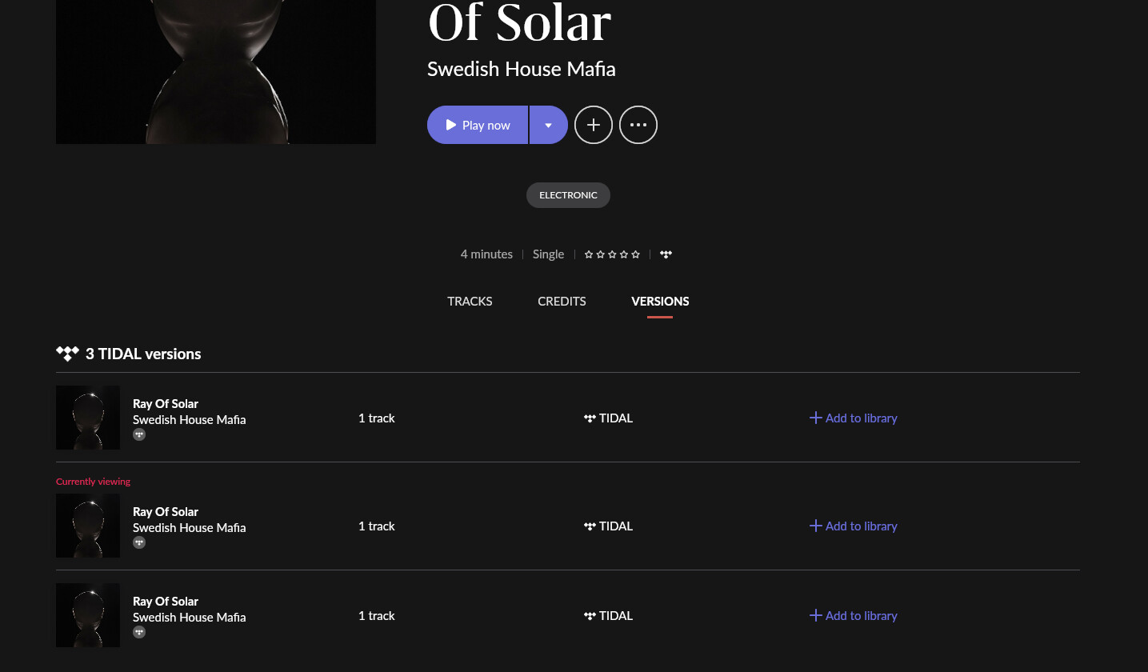The image size is (1148, 672).
Task: Open Ray Of Solar title in first version row
Action: (x=166, y=404)
